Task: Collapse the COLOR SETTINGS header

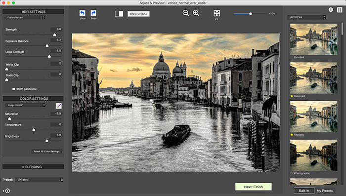Action: click(x=33, y=99)
